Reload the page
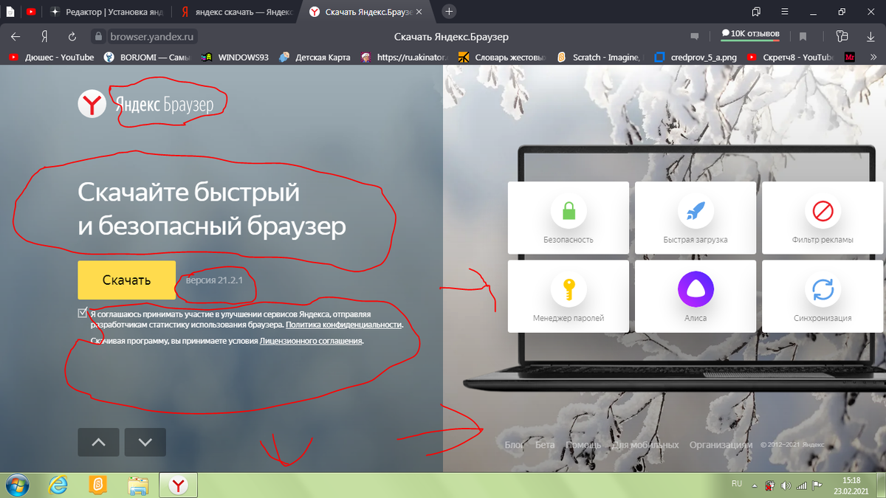 [72, 36]
